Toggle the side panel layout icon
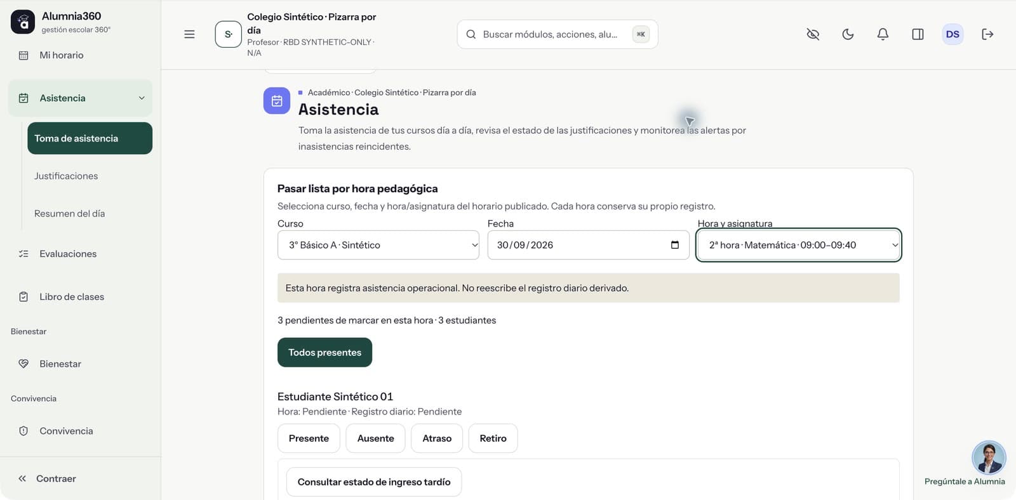 [x=918, y=34]
